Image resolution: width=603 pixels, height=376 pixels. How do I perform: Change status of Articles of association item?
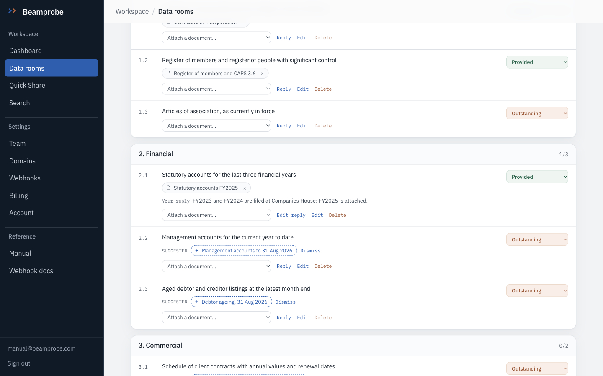(x=537, y=114)
